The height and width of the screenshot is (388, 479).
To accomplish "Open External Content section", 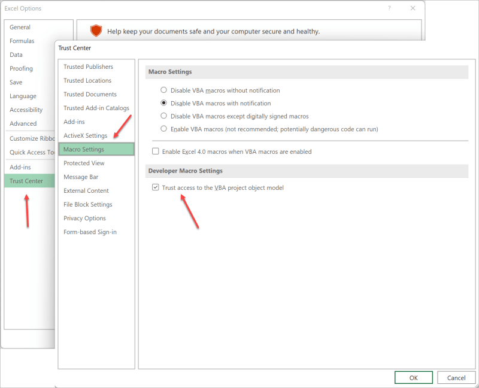I will pos(96,190).
